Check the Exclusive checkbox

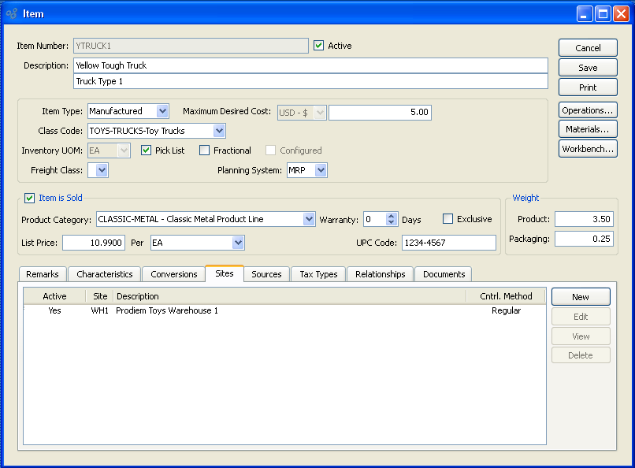pos(448,219)
